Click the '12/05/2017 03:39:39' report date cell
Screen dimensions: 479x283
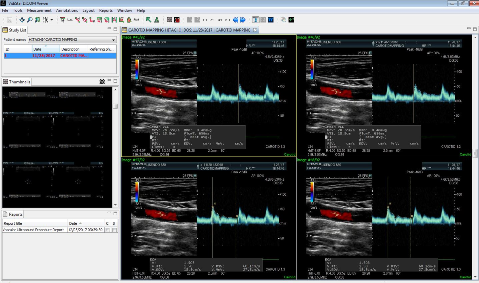pos(86,230)
